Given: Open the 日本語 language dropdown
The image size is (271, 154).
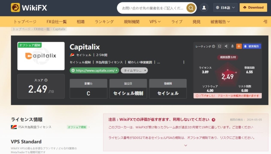Looking at the screenshot, I should (x=225, y=8).
